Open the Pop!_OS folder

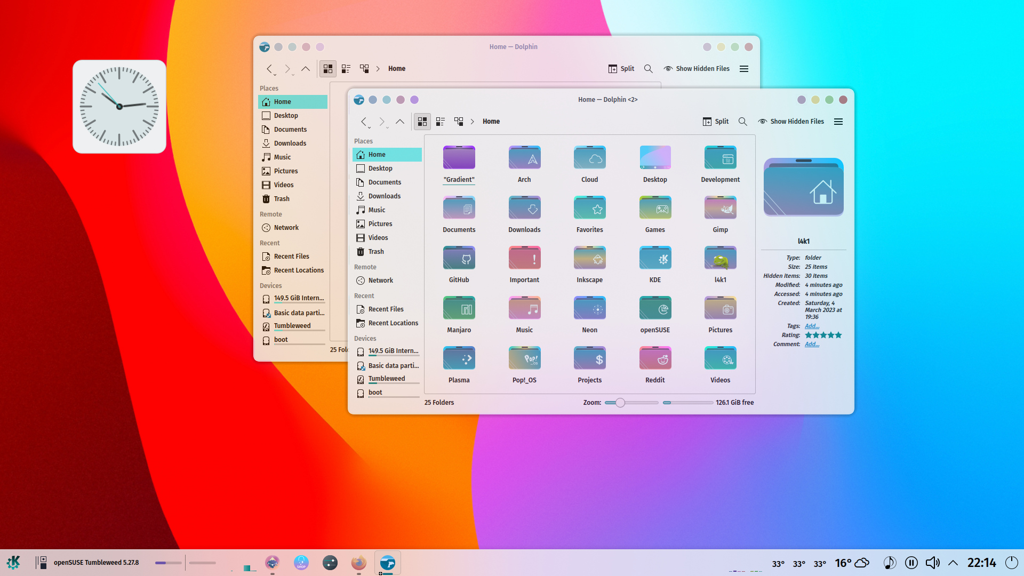(x=524, y=365)
